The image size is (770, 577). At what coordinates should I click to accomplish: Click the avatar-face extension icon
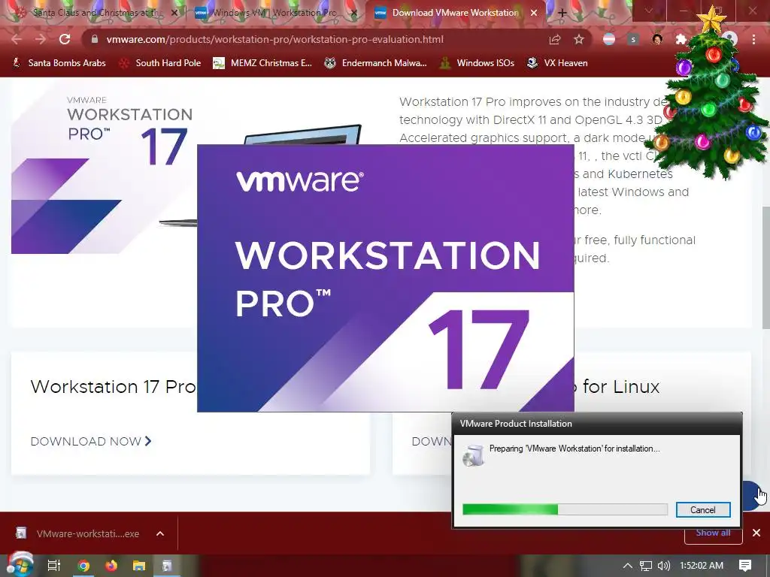(x=657, y=39)
